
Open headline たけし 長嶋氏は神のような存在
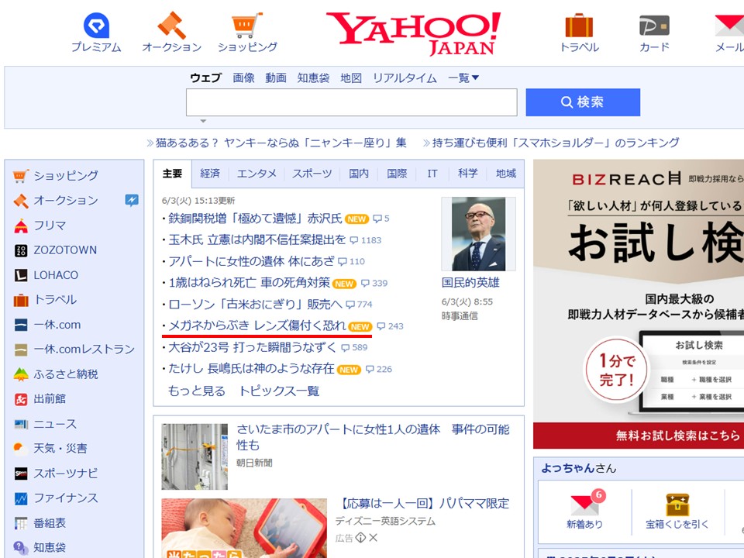coord(251,369)
